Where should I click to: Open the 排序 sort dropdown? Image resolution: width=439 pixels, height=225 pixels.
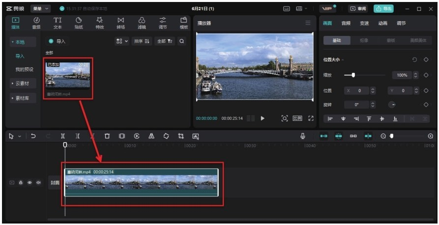(x=142, y=41)
